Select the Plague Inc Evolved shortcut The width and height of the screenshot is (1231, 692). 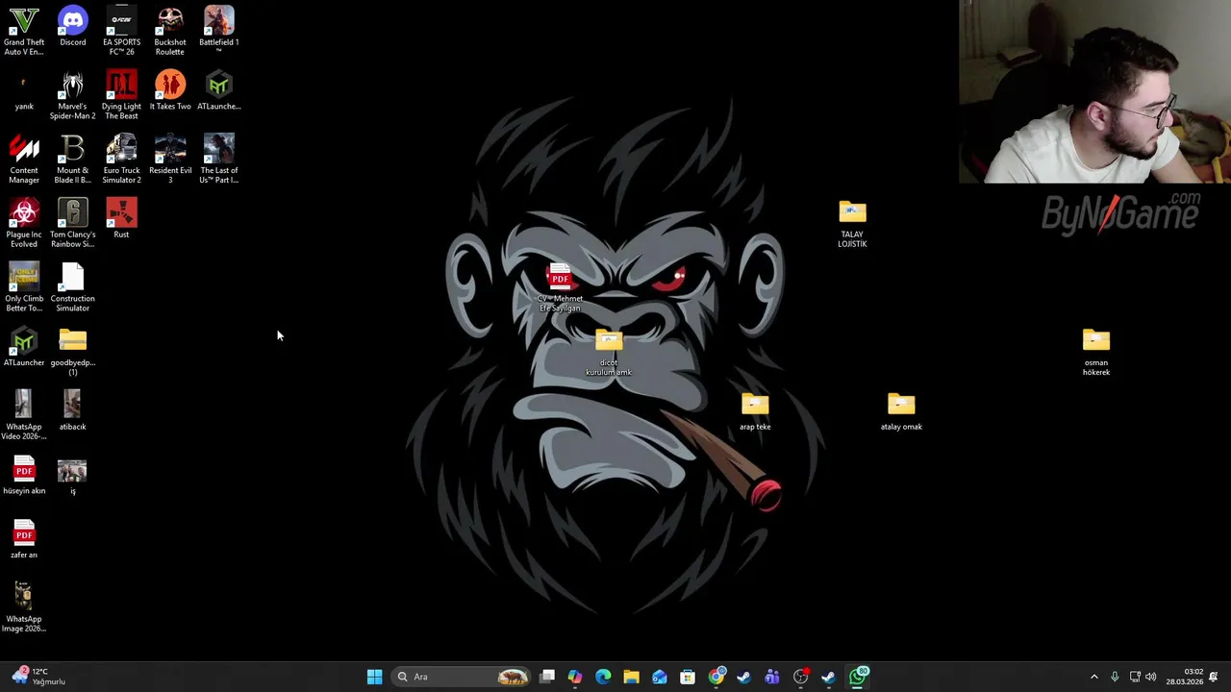pos(24,223)
